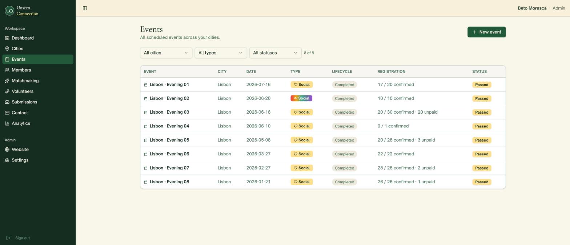Click Passed status badge for Evening 01
570x245 pixels.
pyautogui.click(x=482, y=85)
